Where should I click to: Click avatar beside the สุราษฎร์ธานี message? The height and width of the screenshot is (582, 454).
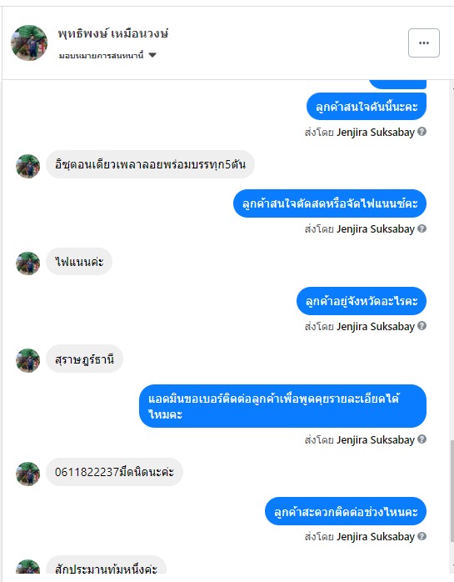point(27,360)
